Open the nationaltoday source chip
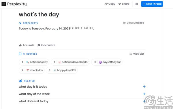This screenshot has height=109, width=173. click(34, 62)
